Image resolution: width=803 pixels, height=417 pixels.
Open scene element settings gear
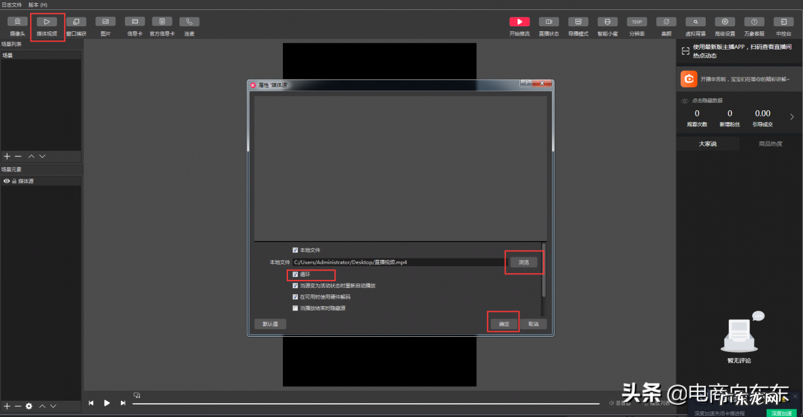pyautogui.click(x=29, y=406)
